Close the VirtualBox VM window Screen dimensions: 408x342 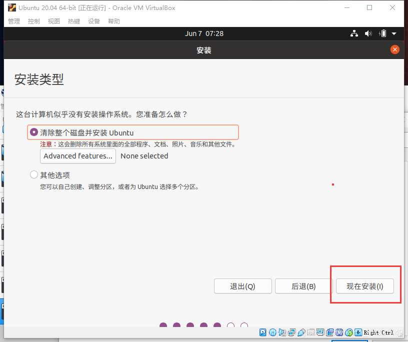tap(392, 8)
